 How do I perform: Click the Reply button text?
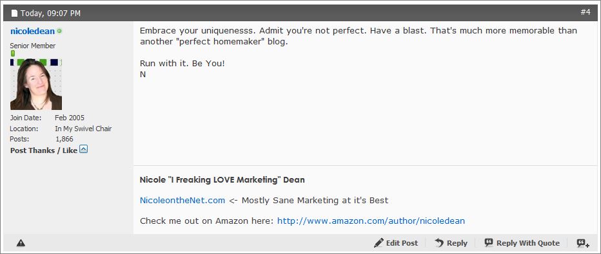click(457, 243)
